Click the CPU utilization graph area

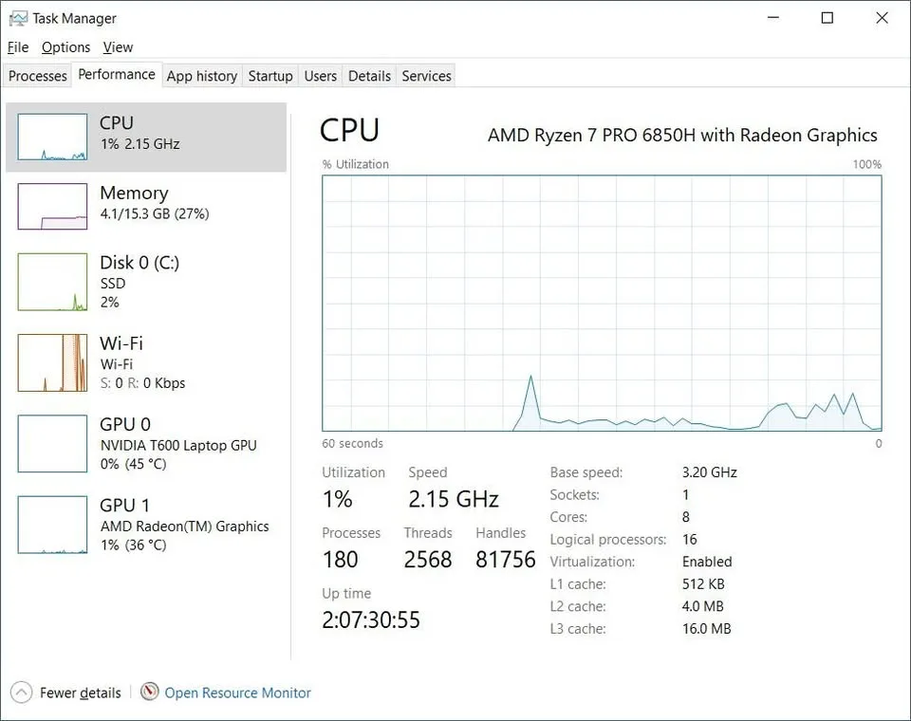click(603, 304)
